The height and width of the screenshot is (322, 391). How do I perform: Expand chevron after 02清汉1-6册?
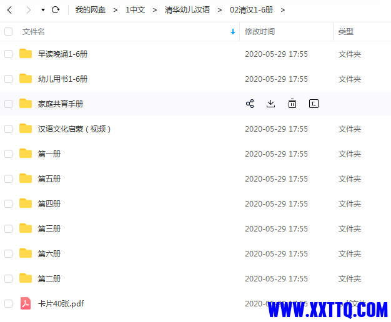point(282,10)
